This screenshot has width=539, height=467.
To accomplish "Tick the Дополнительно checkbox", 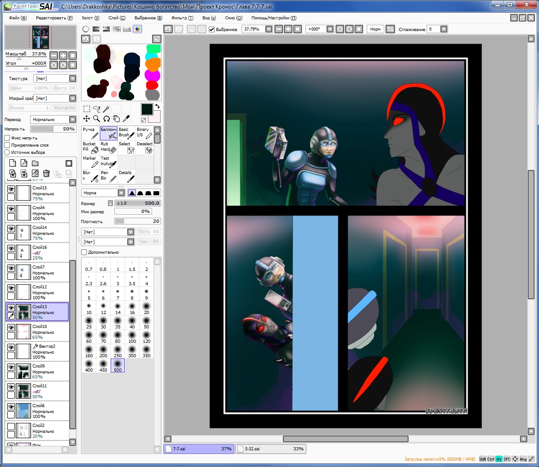I will pyautogui.click(x=84, y=252).
